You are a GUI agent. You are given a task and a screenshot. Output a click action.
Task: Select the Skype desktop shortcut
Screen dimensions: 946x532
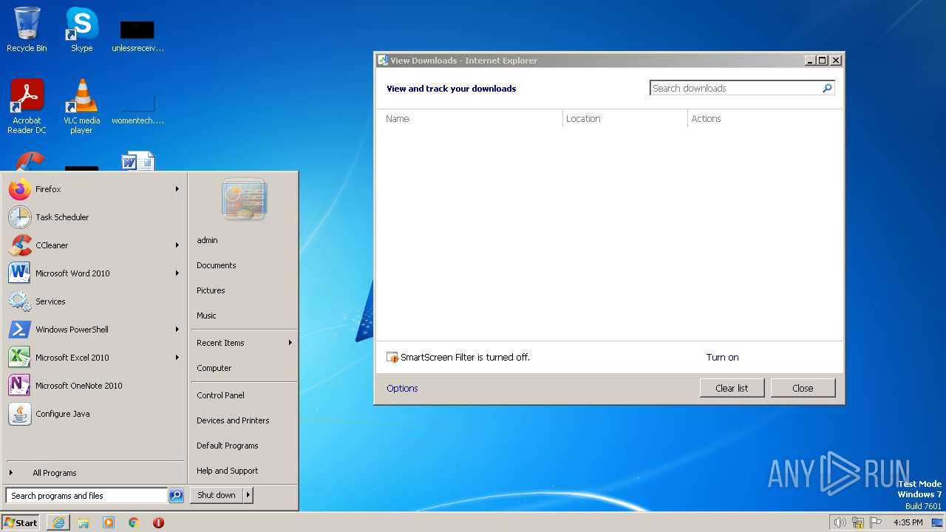81,30
